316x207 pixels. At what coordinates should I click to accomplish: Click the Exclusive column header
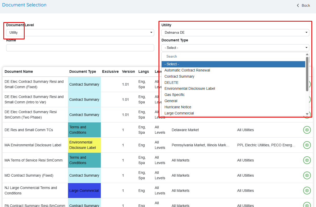110,71
